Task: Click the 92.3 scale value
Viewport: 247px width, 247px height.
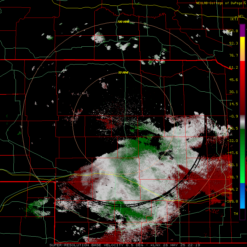Action: point(234,43)
